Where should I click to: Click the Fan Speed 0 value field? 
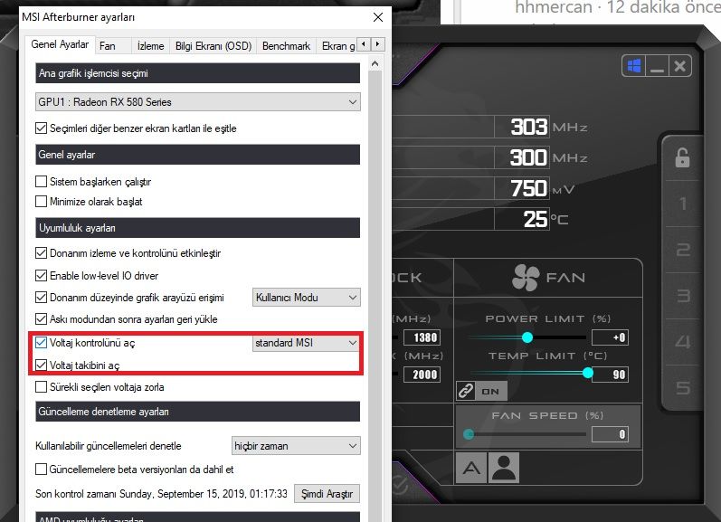coord(610,434)
